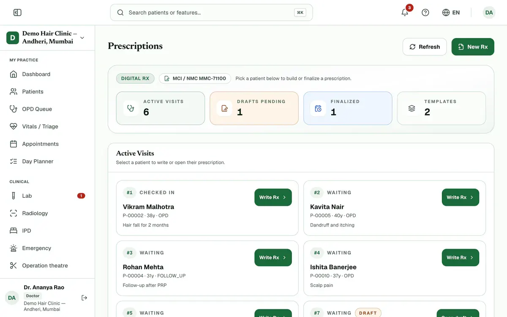Click the OPD Queue stethoscope icon
The height and width of the screenshot is (317, 507).
point(14,109)
